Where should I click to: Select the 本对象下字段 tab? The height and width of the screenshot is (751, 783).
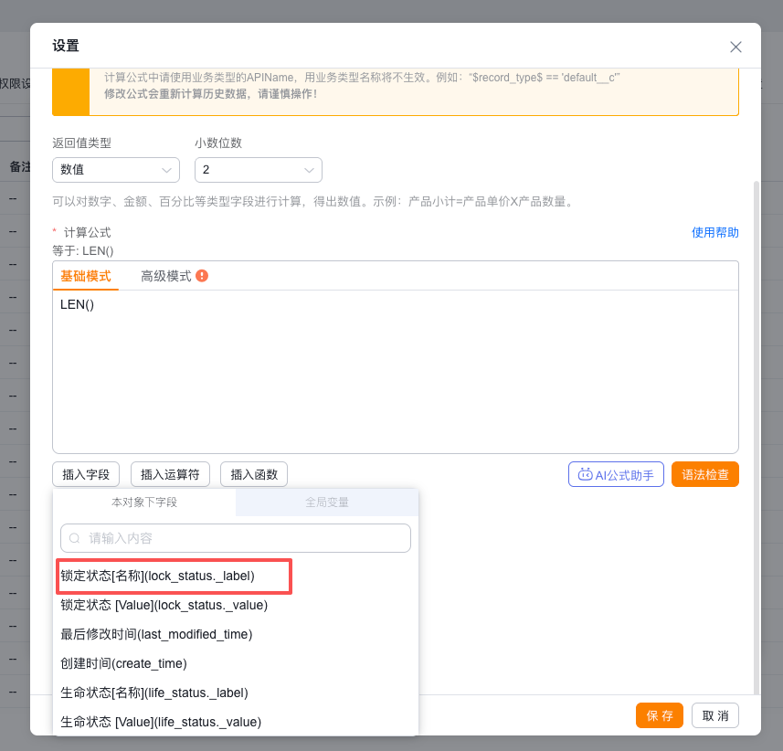pos(144,502)
